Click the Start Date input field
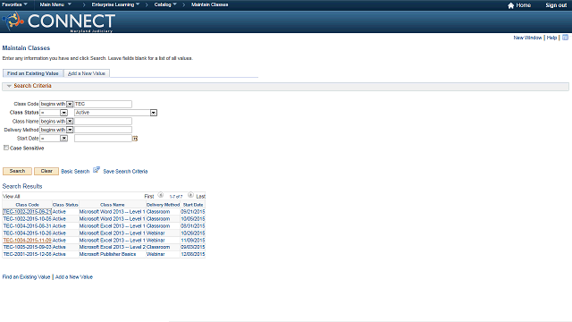 click(x=103, y=139)
